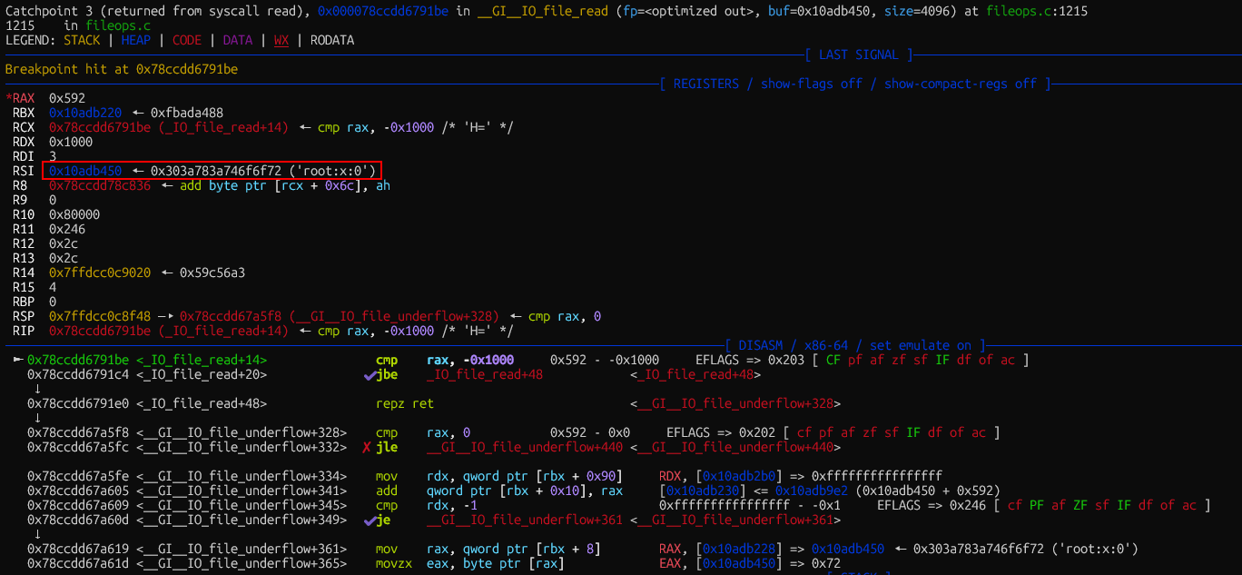
Task: Click the RBX register heap address 0x10adb220
Action: tap(85, 113)
